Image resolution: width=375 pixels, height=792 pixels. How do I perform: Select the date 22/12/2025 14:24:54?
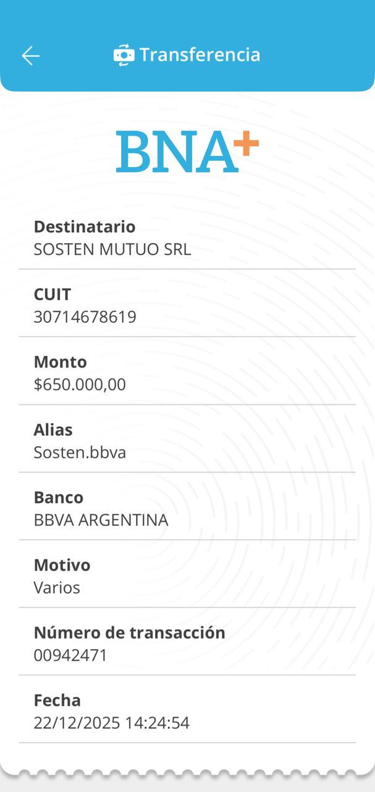tap(111, 723)
